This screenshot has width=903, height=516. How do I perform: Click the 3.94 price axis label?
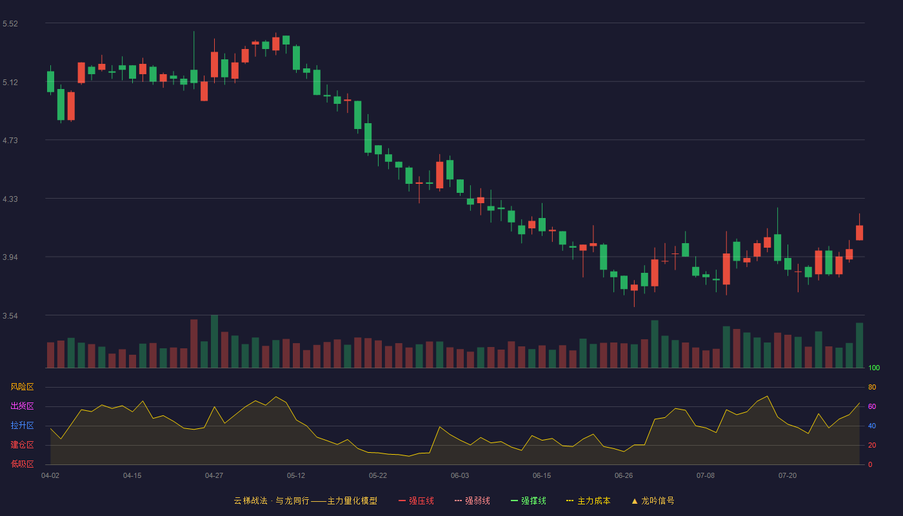coord(10,257)
